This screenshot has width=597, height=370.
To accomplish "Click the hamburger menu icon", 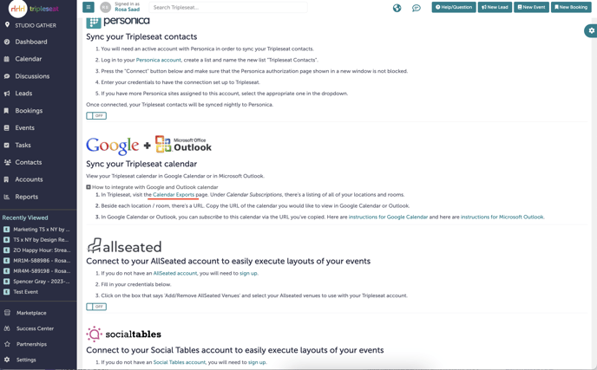I will [x=89, y=7].
